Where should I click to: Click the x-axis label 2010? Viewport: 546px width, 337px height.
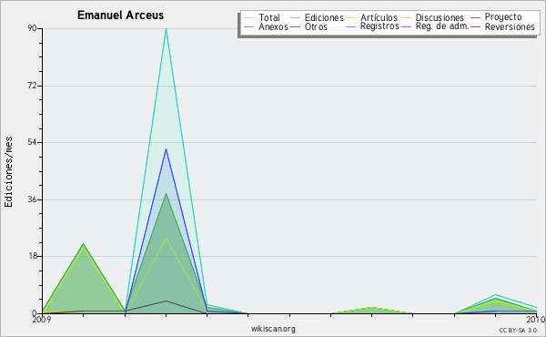click(536, 319)
